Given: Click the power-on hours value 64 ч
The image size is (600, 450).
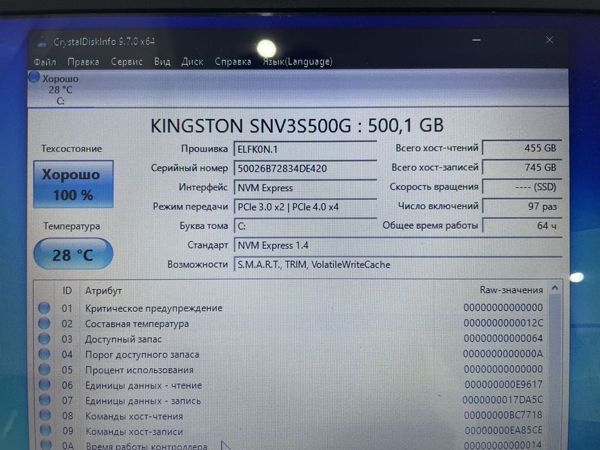Looking at the screenshot, I should click(522, 226).
